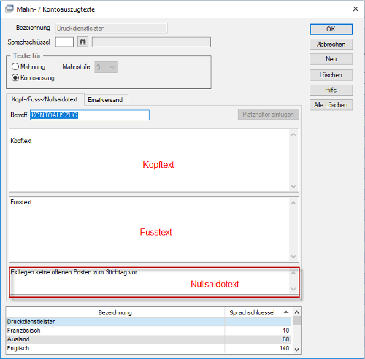Click the window icon in the title bar
Viewport: 365px width, 359px height.
click(9, 9)
